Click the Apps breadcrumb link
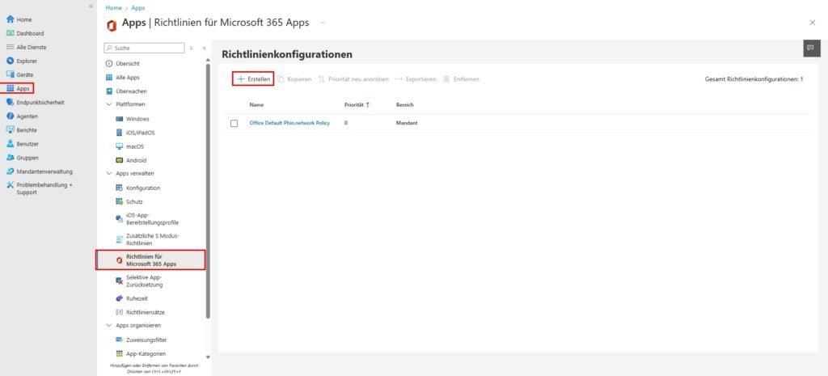 pyautogui.click(x=138, y=7)
